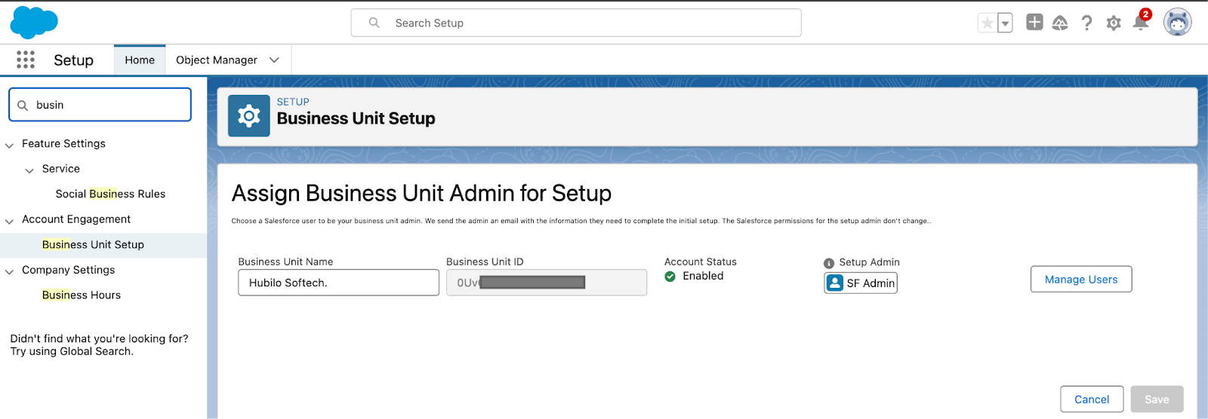The image size is (1208, 419).
Task: Click the SF Admin user icon
Action: pos(835,283)
